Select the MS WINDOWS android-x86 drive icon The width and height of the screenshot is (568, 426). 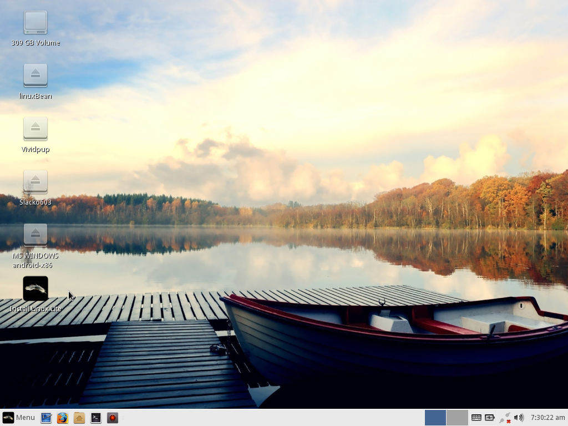(x=35, y=235)
